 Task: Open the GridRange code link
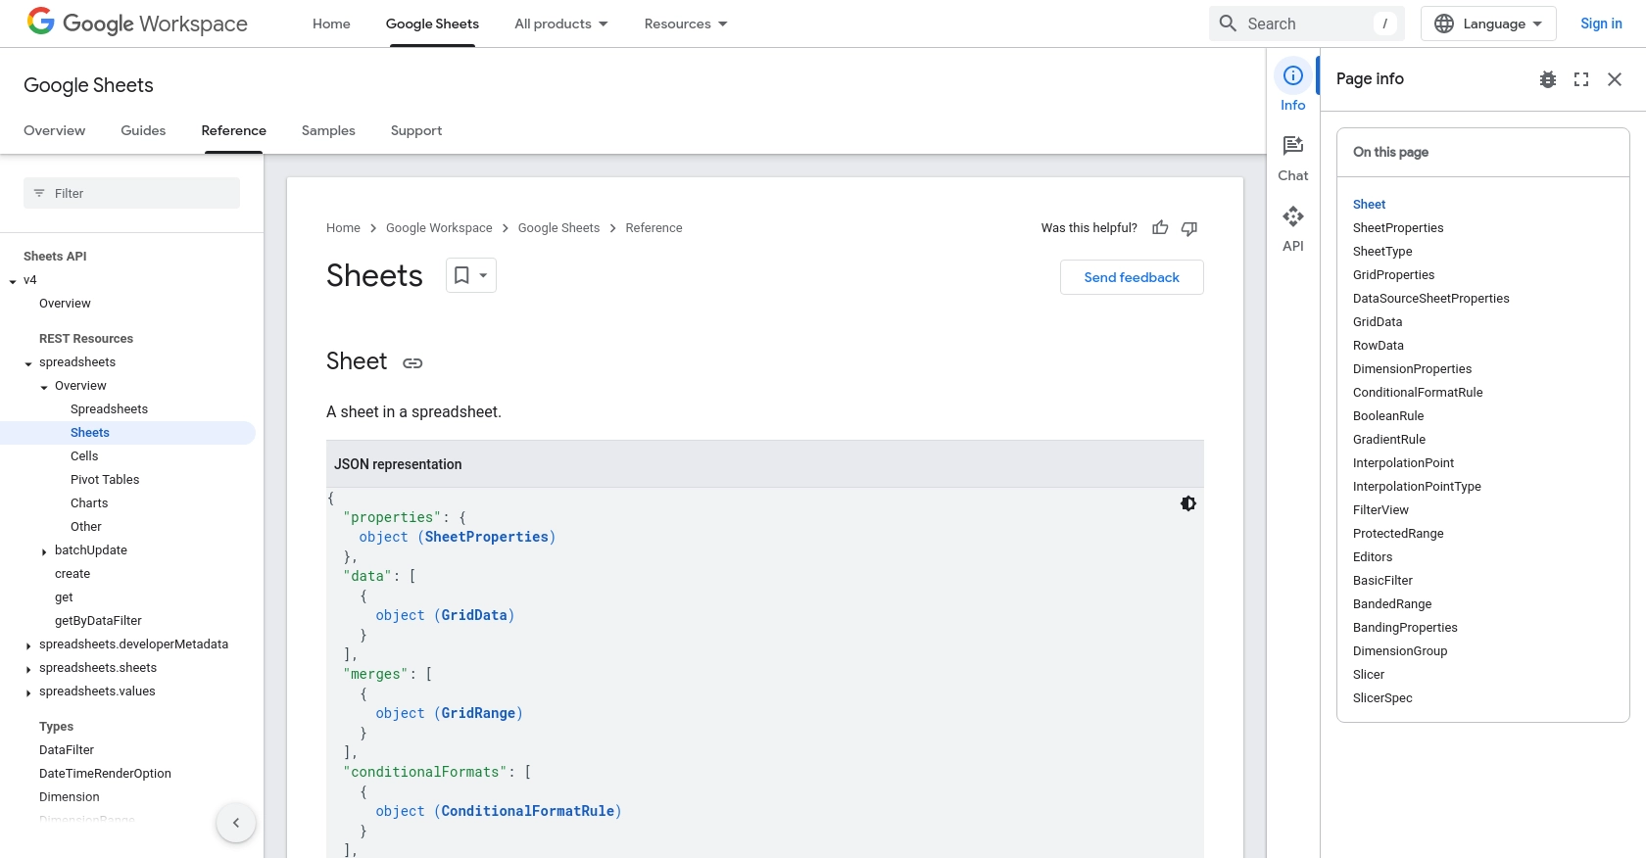[x=478, y=713]
